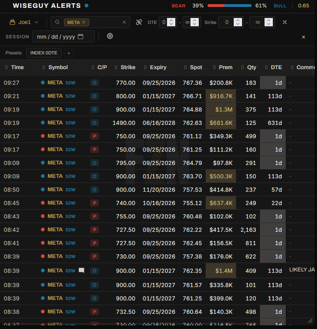Click the $916.7K premium cell

pos(221,96)
